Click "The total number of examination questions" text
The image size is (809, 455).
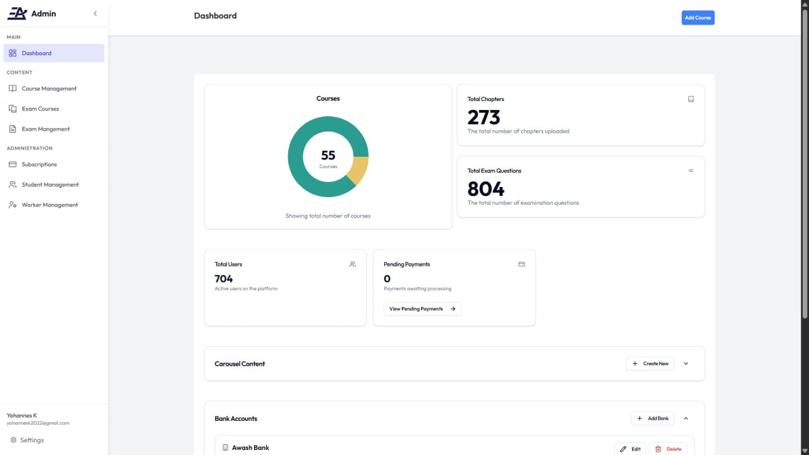point(523,203)
